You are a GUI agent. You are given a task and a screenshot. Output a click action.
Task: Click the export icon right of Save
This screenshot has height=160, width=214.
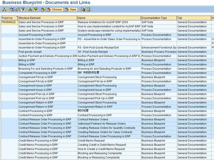(x=83, y=10)
